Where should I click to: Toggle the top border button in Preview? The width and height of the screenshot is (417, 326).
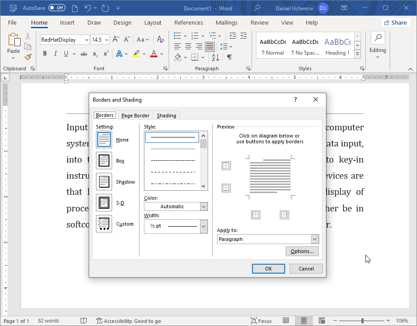226,166
